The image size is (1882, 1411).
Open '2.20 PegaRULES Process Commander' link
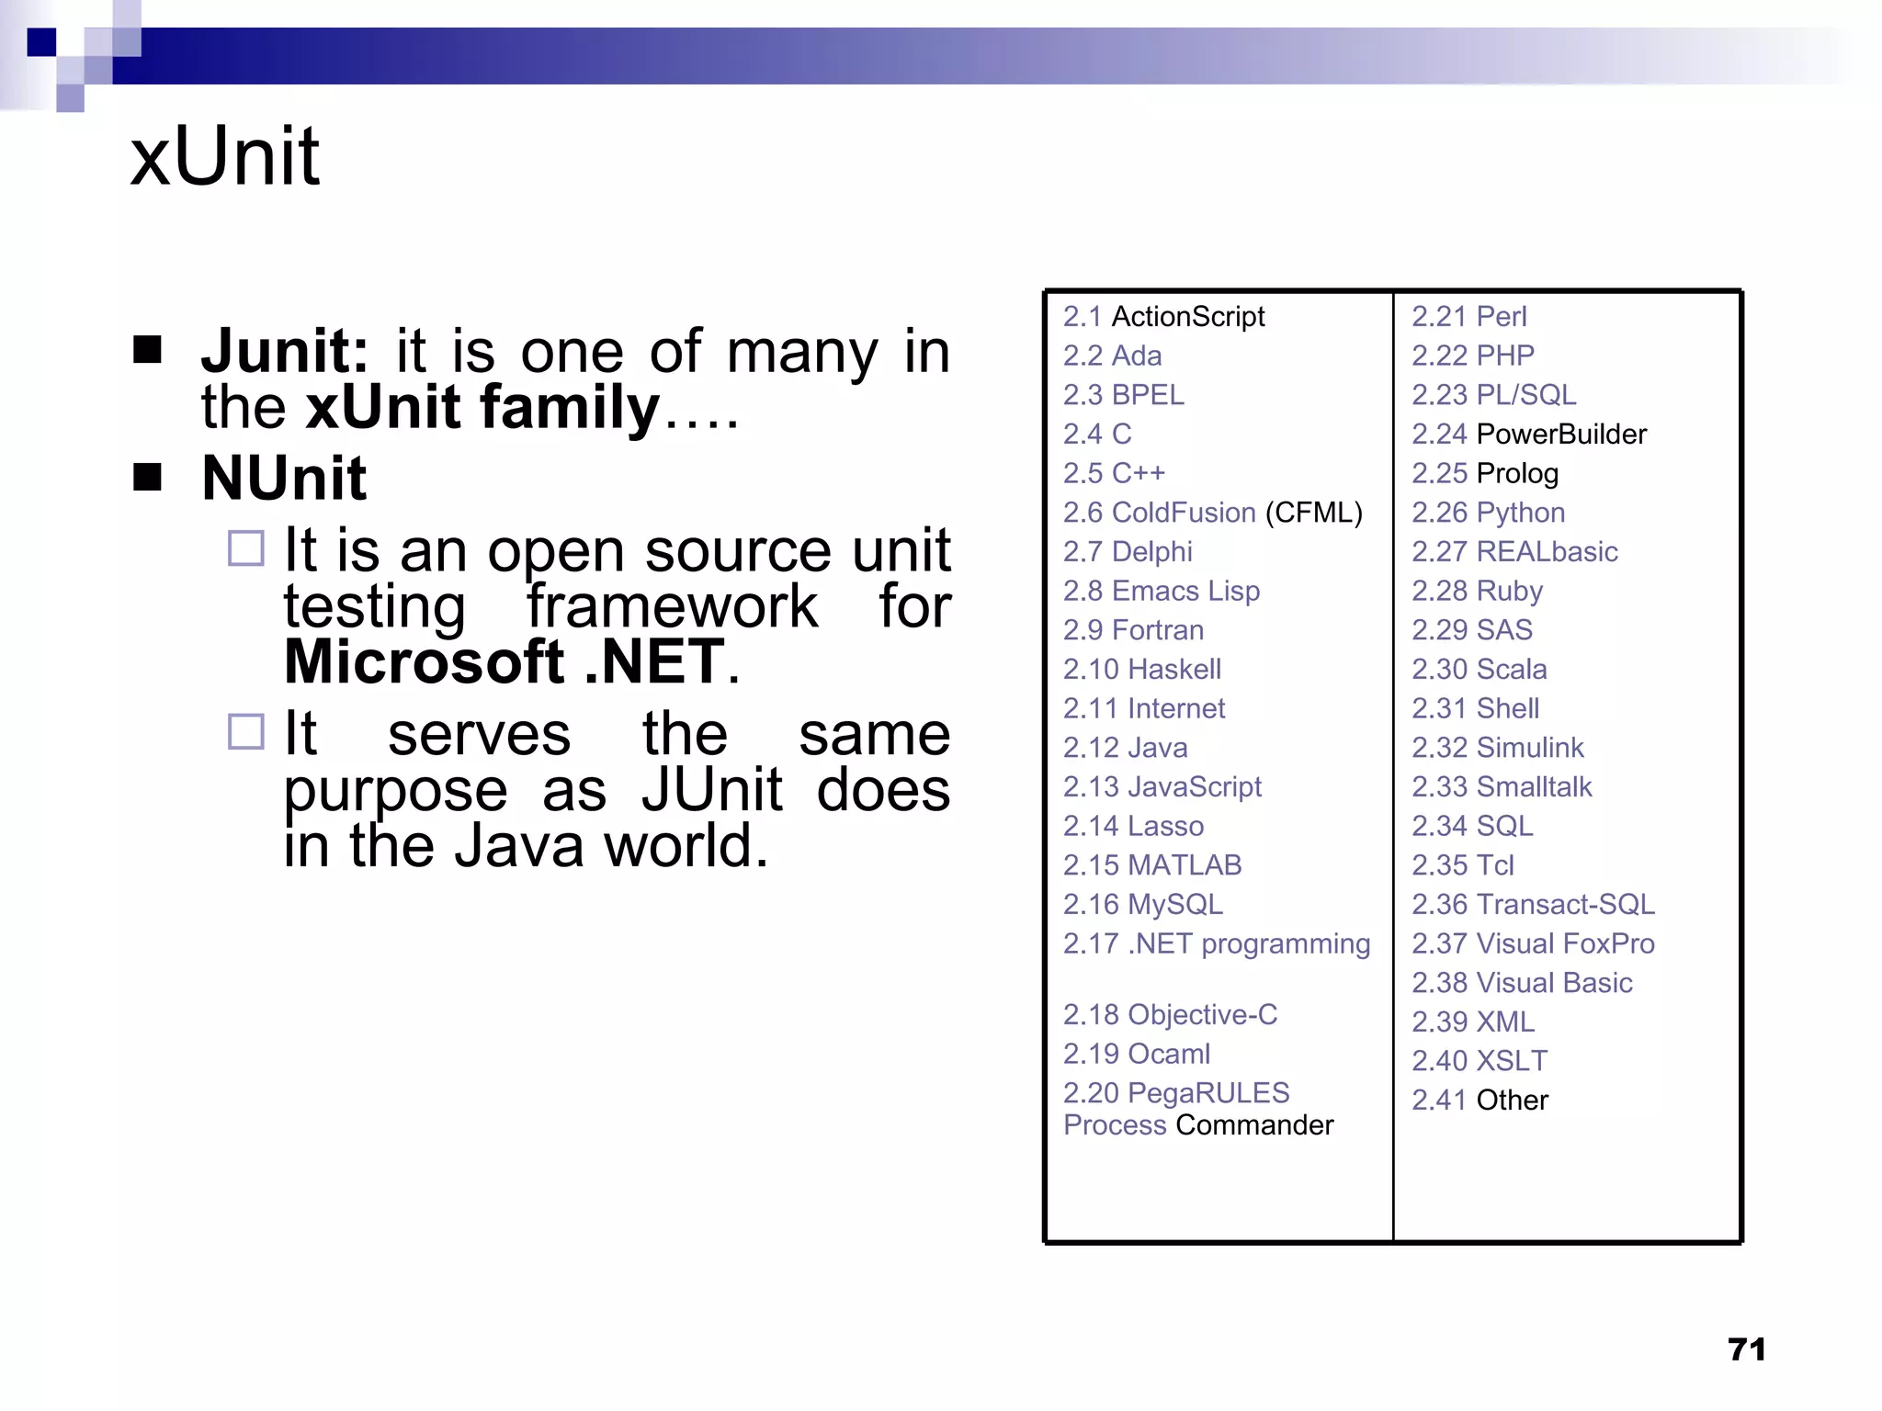[1198, 1109]
